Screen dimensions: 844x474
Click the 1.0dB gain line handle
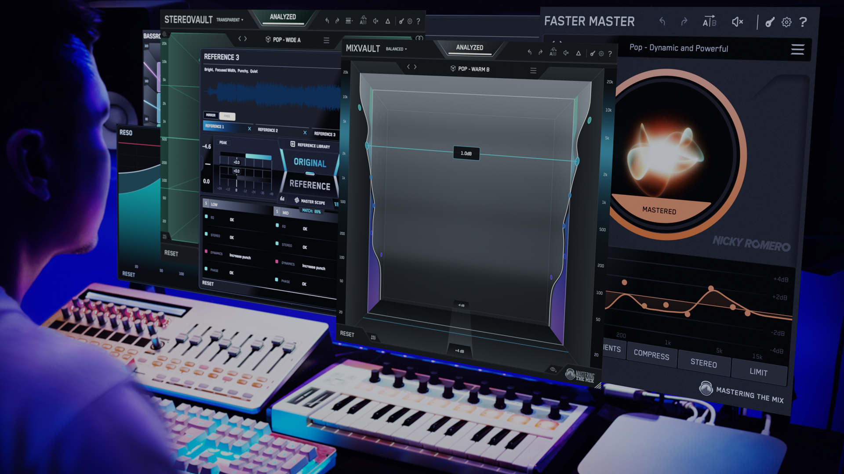tap(466, 153)
